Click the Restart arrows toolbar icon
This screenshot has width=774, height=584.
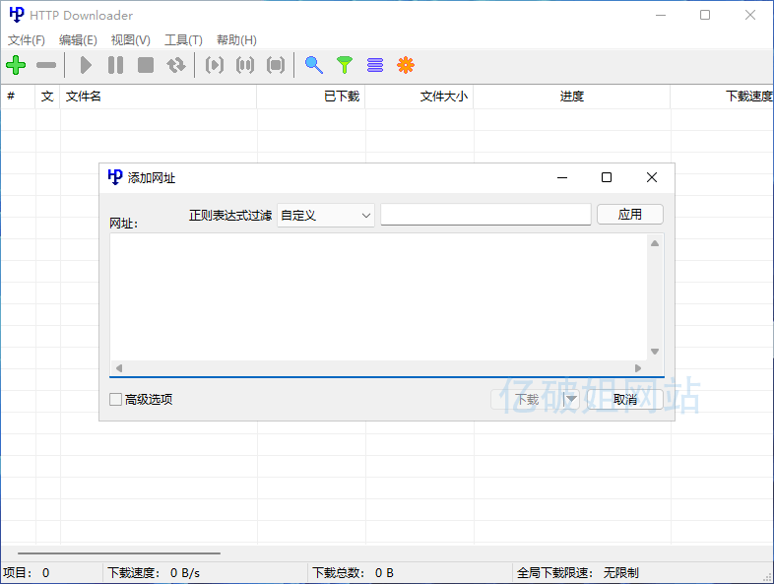tap(175, 65)
